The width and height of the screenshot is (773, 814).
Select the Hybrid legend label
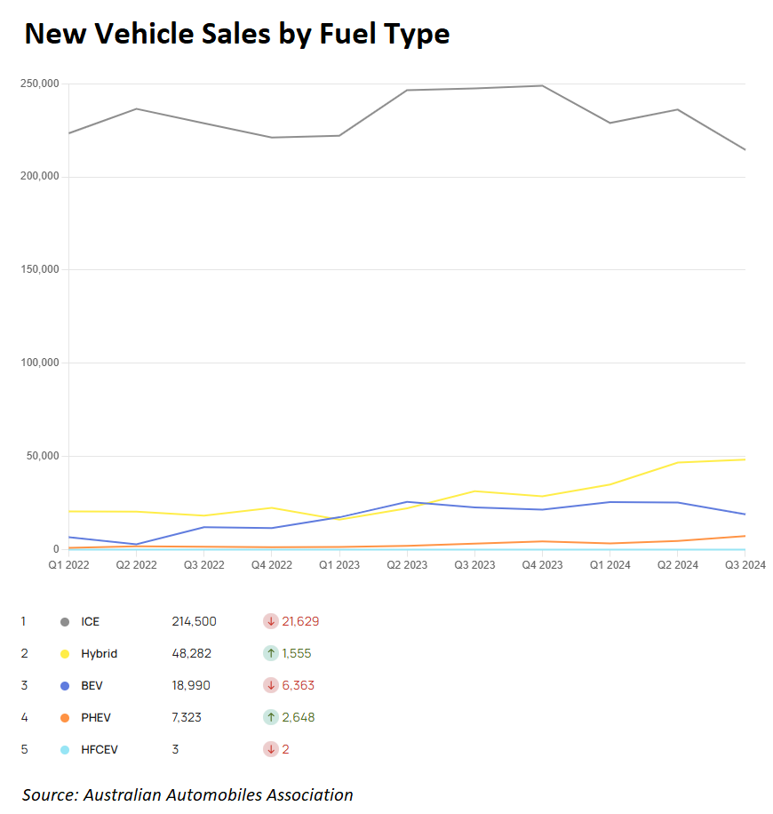99,654
